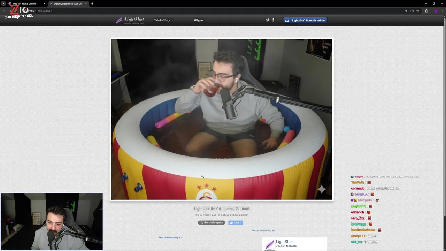Click the chat username kandilnefurkann
Image resolution: width=446 pixels, height=251 pixels.
(363, 230)
